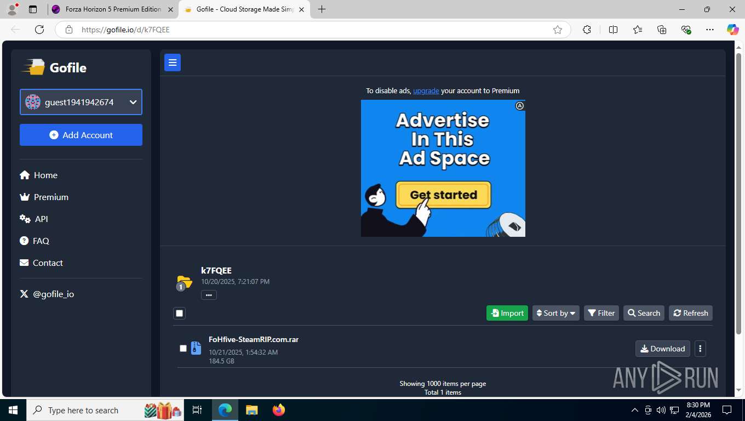
Task: Open the Copilot icon
Action: pos(732,30)
